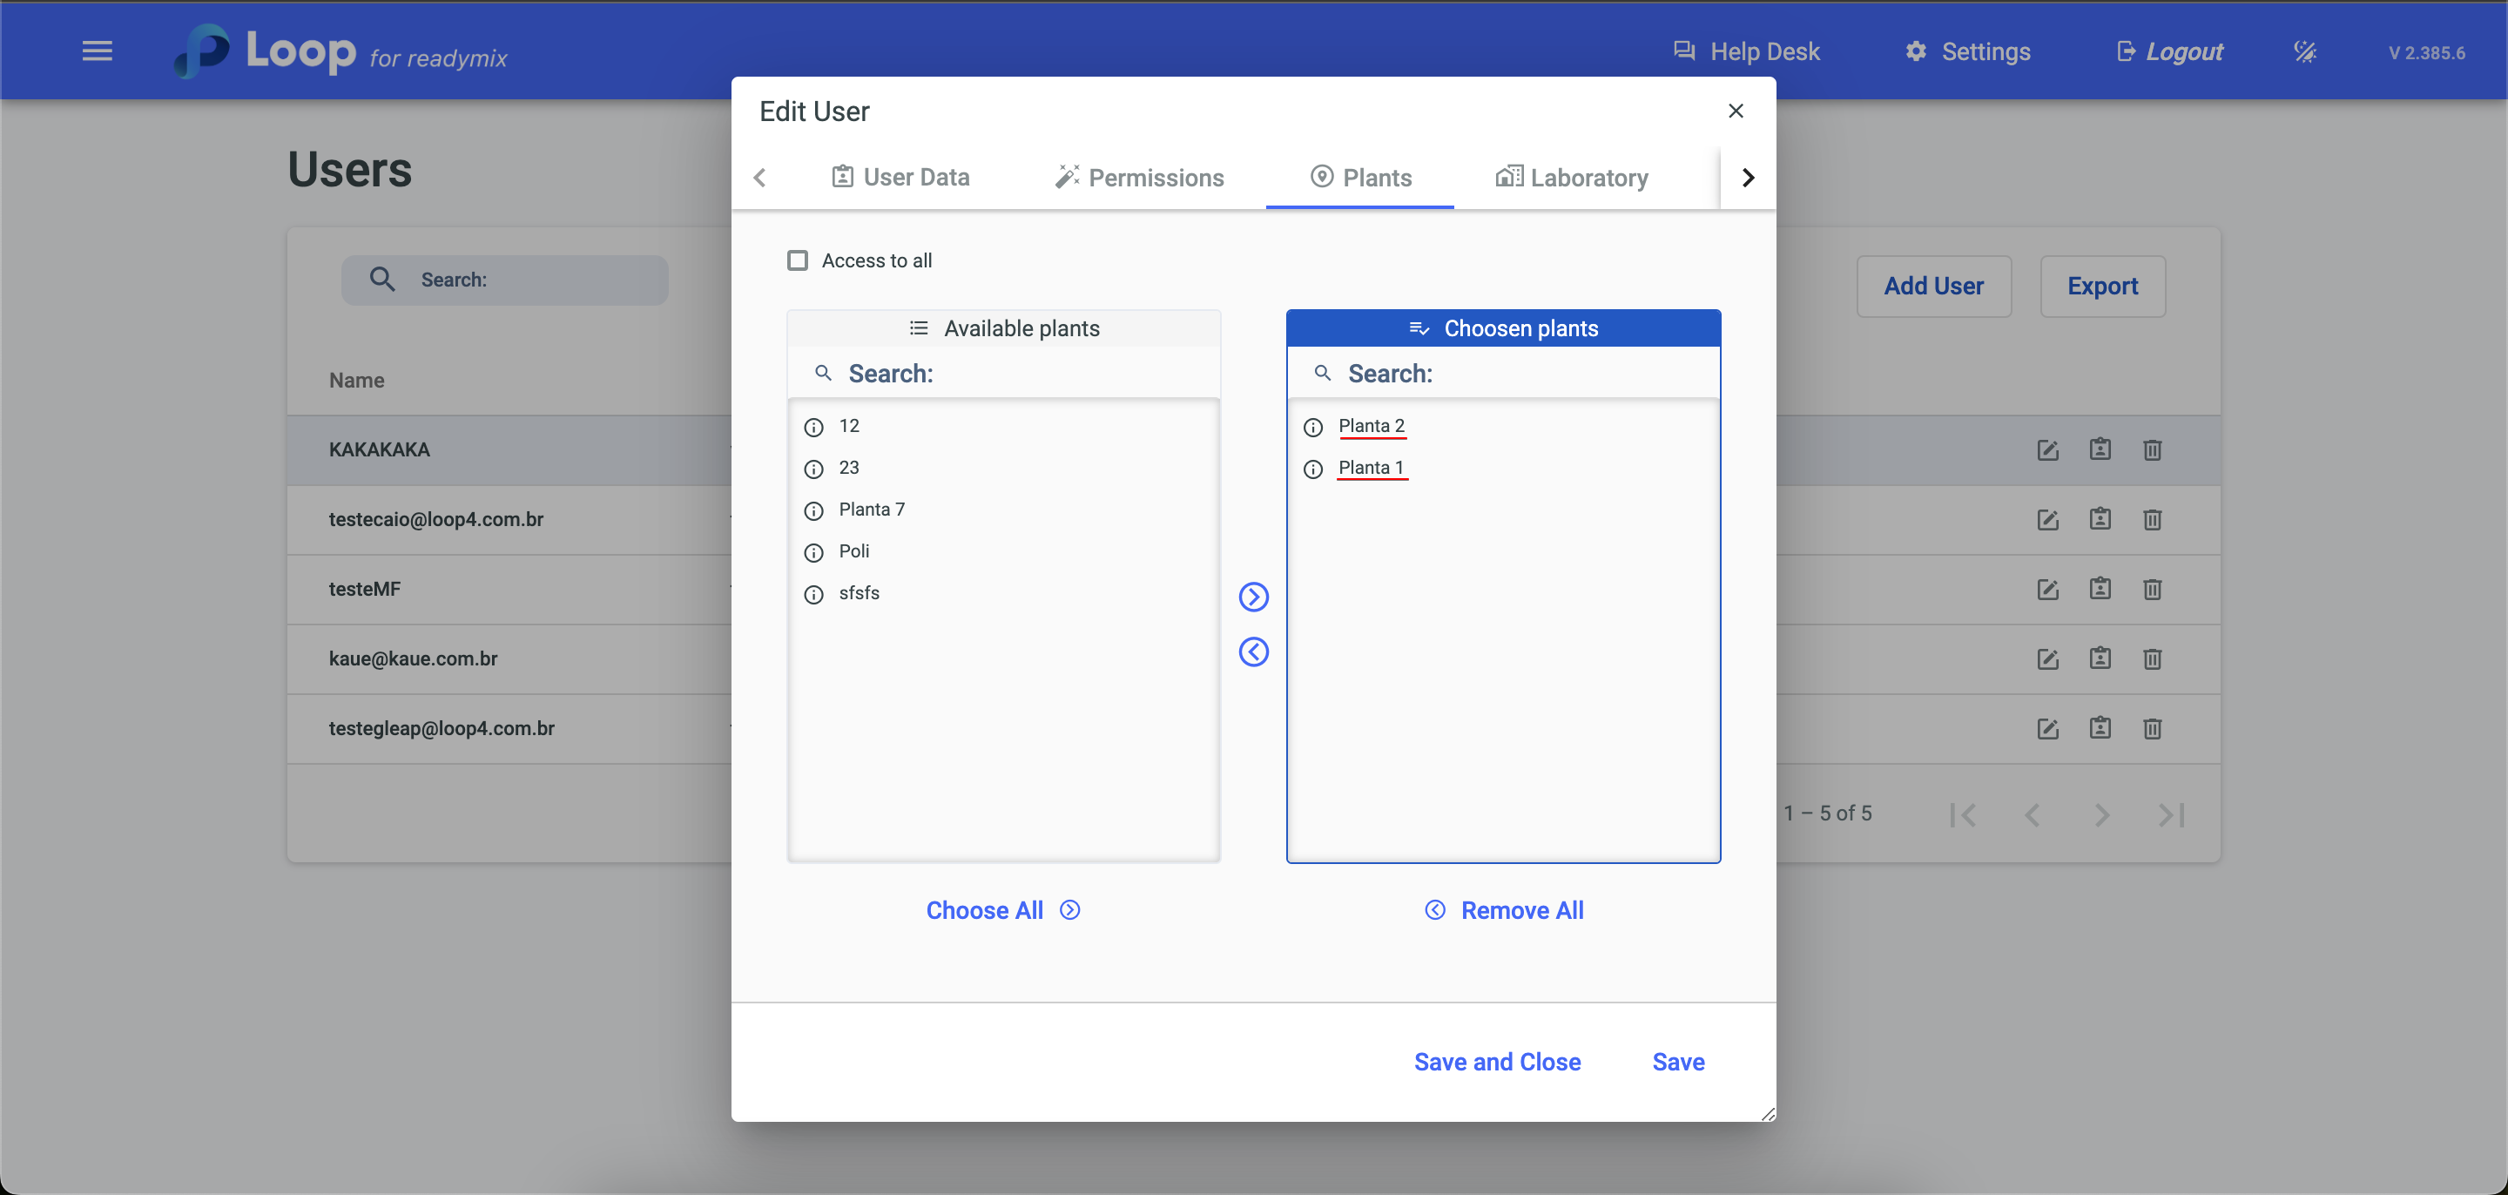2508x1195 pixels.
Task: Click trash icon for kaue@kaue.com.br row
Action: tap(2152, 659)
